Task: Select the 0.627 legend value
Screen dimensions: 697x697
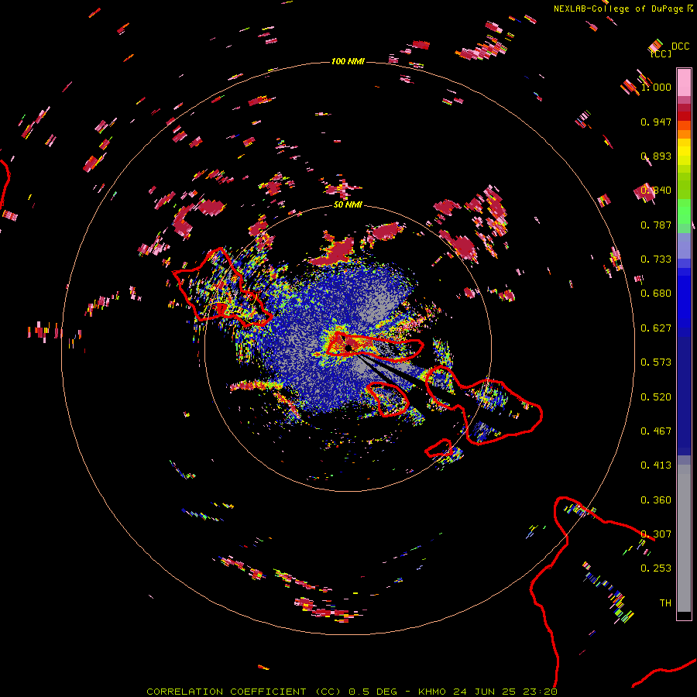Action: coord(656,328)
